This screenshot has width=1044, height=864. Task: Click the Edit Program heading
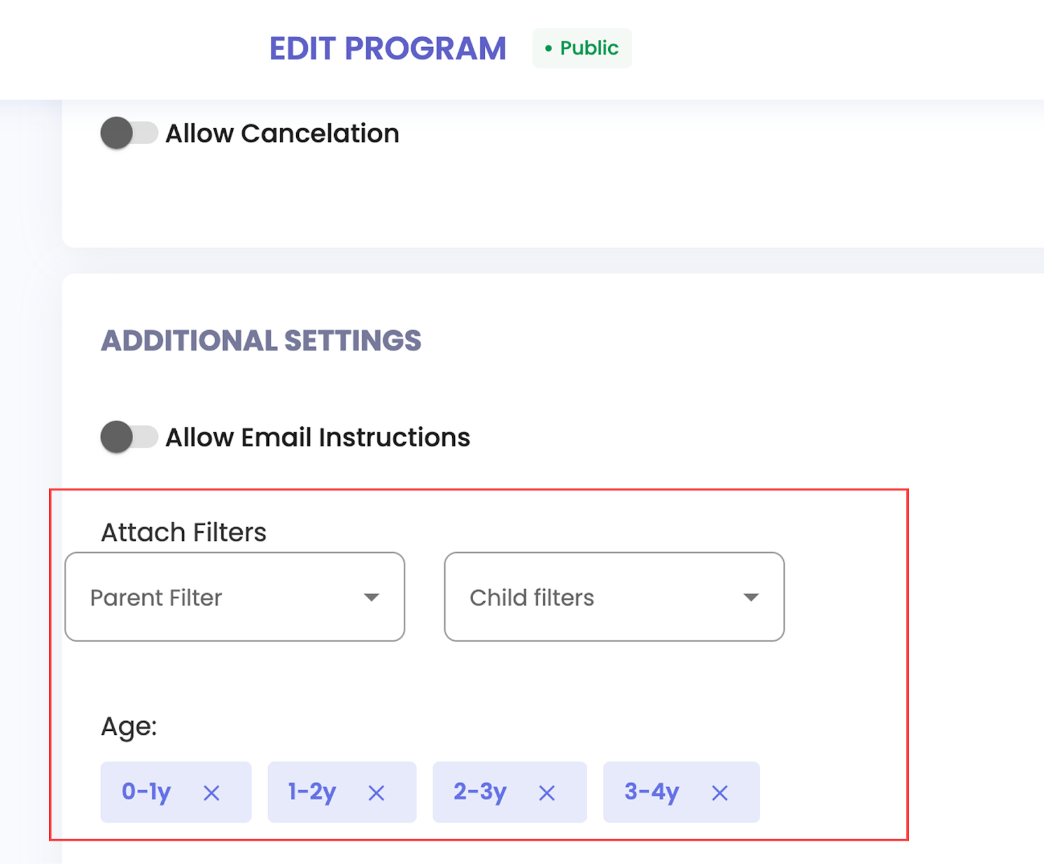click(388, 49)
